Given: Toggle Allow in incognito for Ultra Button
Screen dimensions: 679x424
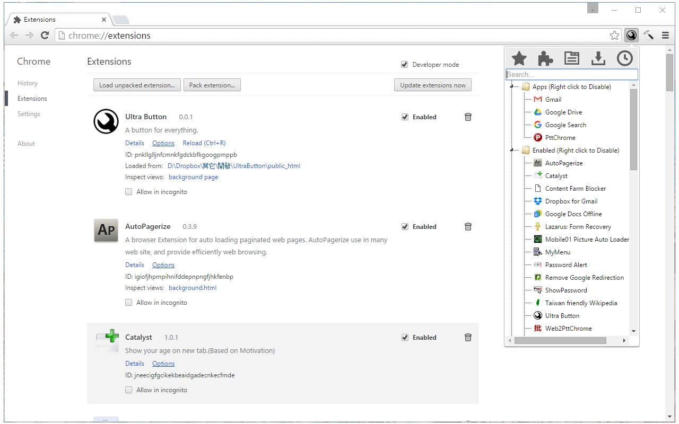Looking at the screenshot, I should coord(129,192).
